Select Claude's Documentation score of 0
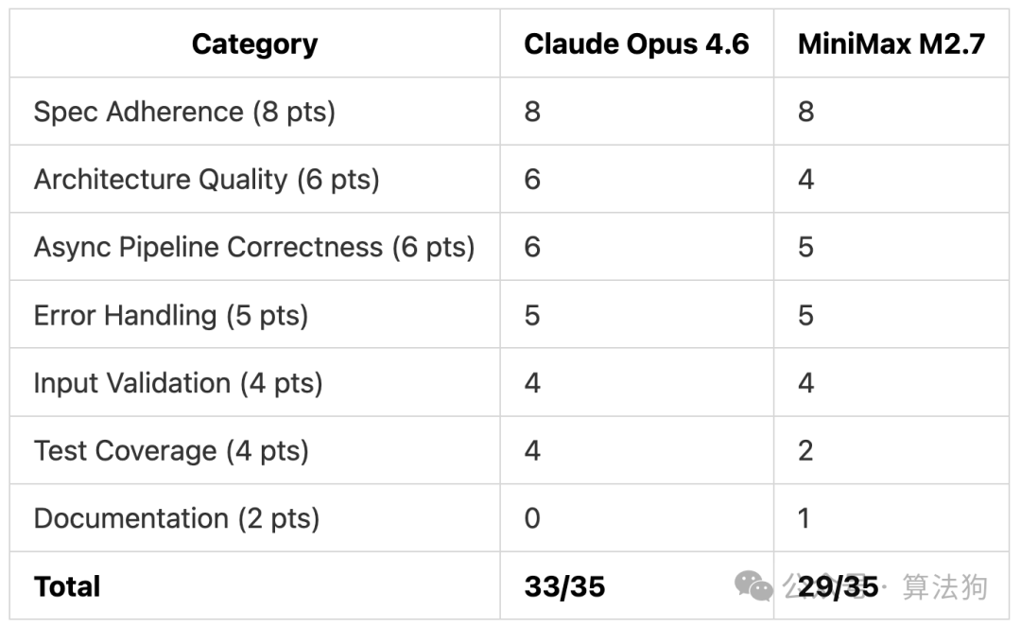This screenshot has height=628, width=1021. click(532, 518)
